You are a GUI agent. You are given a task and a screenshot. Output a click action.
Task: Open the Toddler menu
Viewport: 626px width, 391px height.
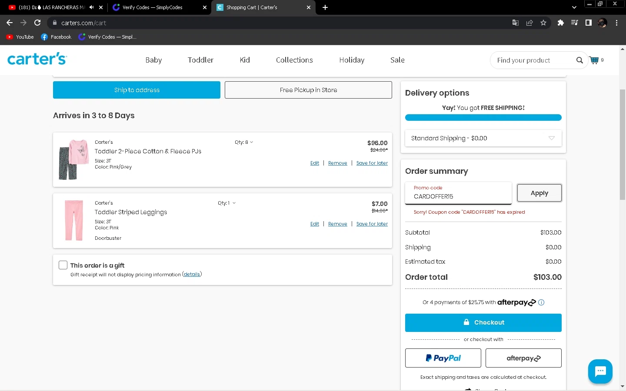coord(200,60)
